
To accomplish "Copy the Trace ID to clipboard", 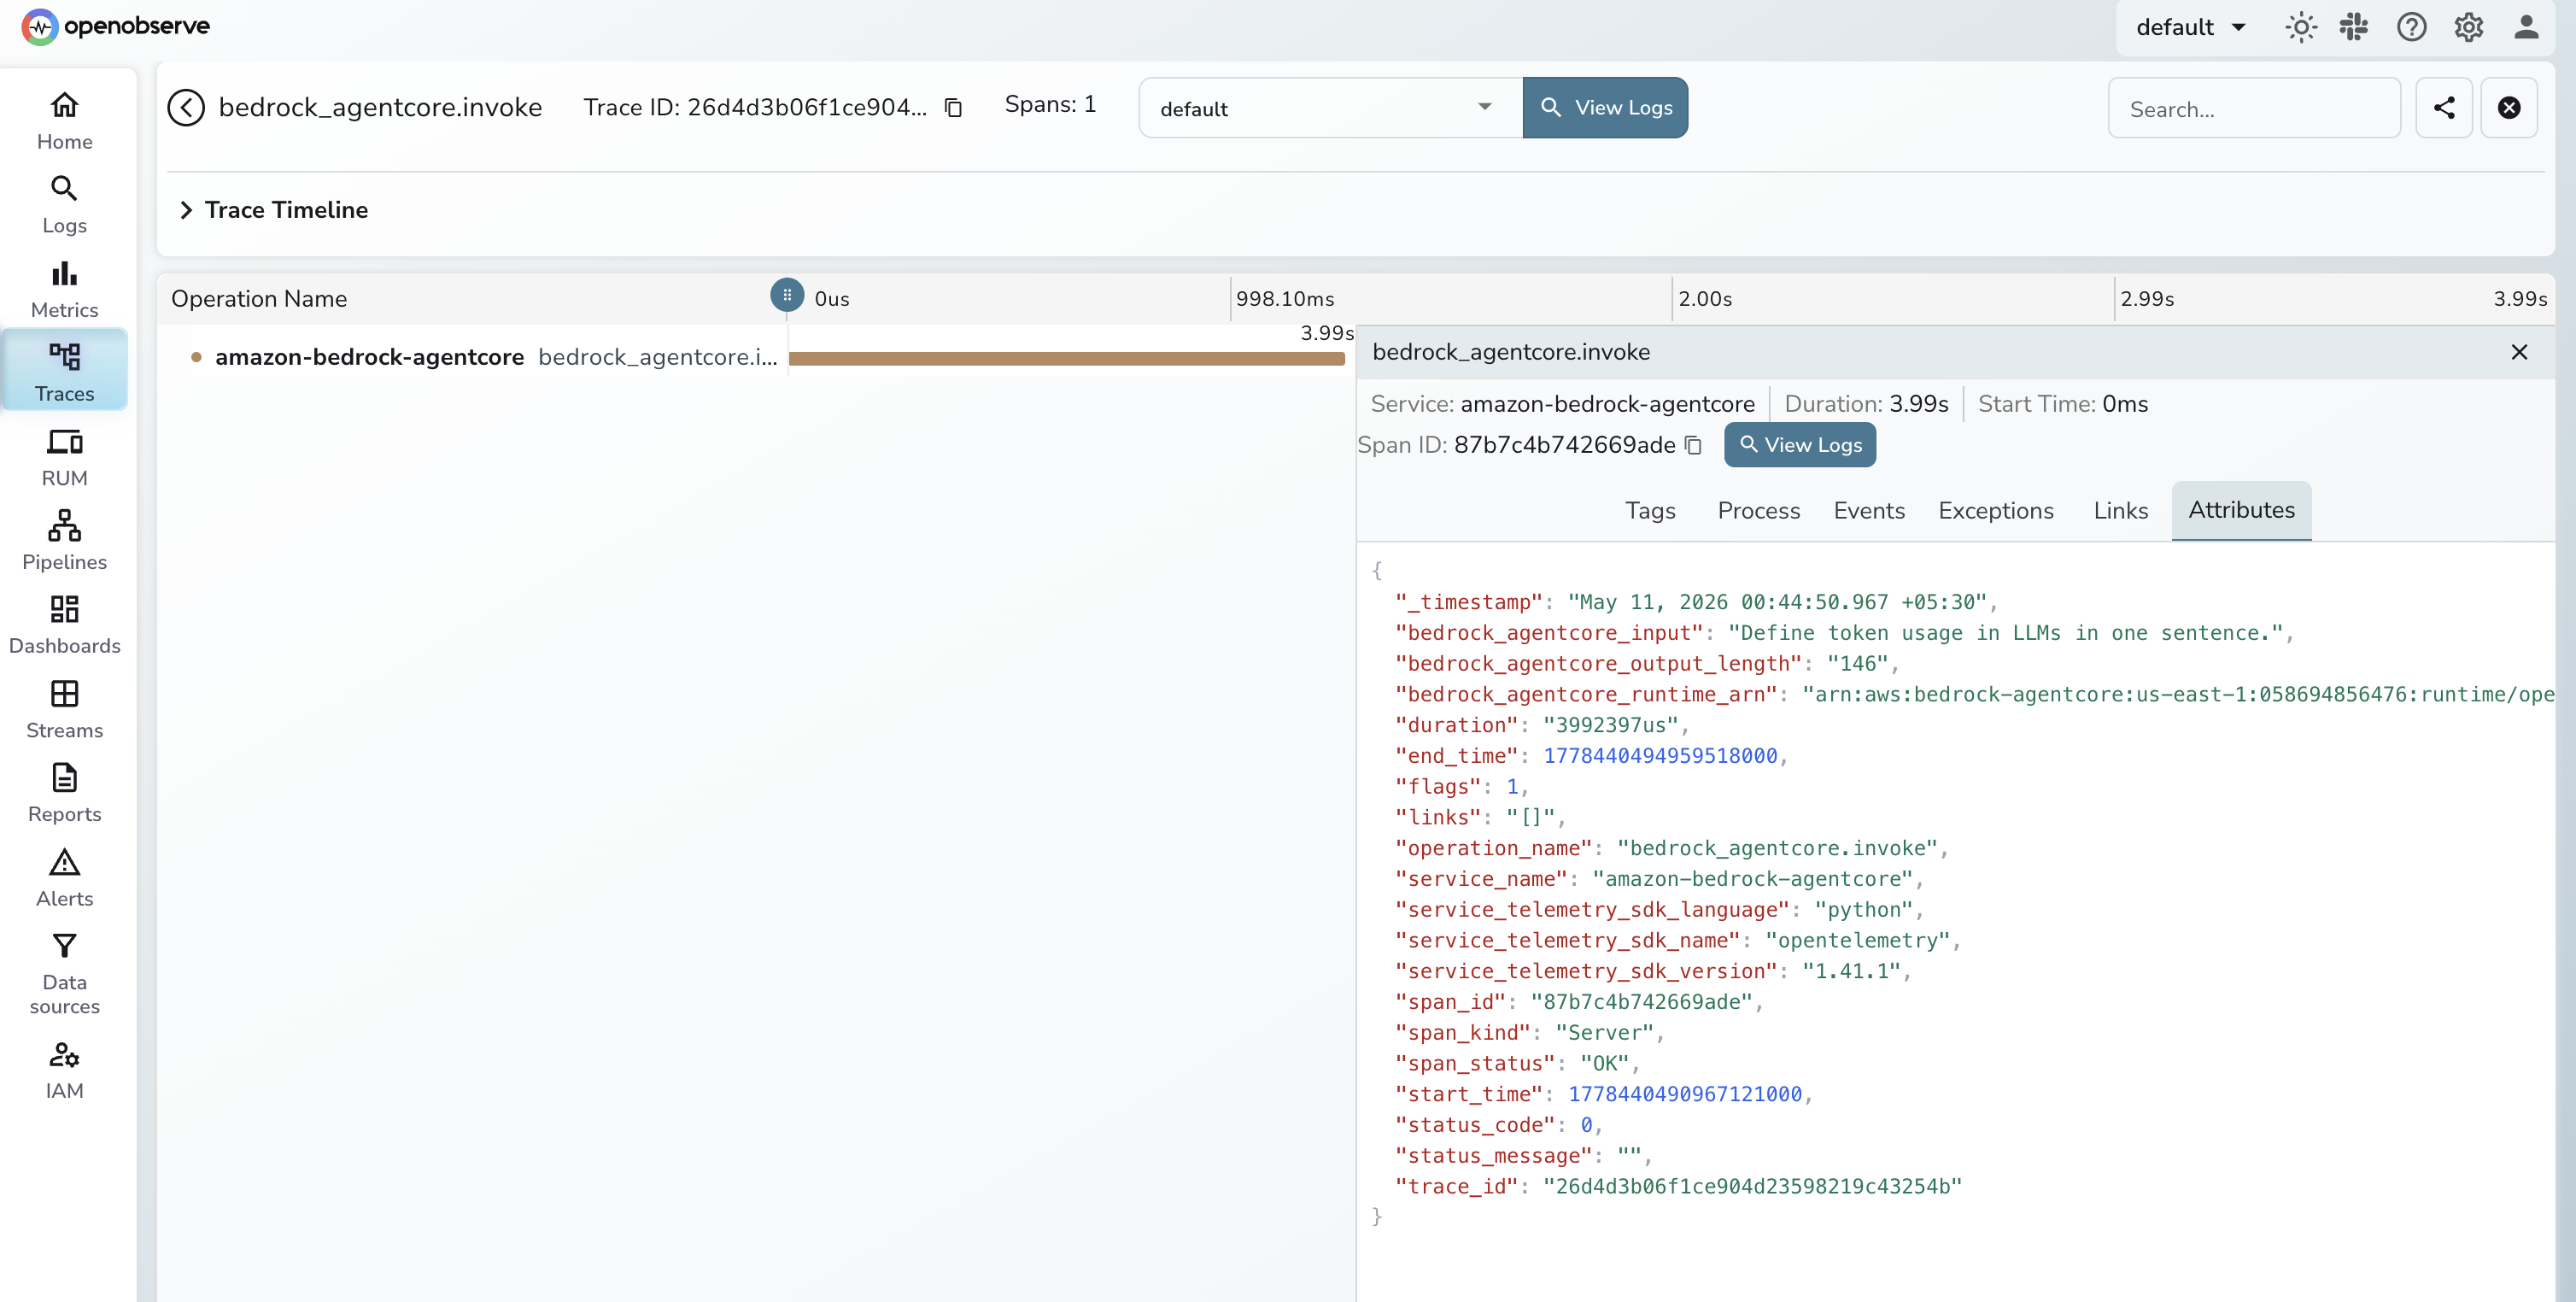I will [953, 107].
